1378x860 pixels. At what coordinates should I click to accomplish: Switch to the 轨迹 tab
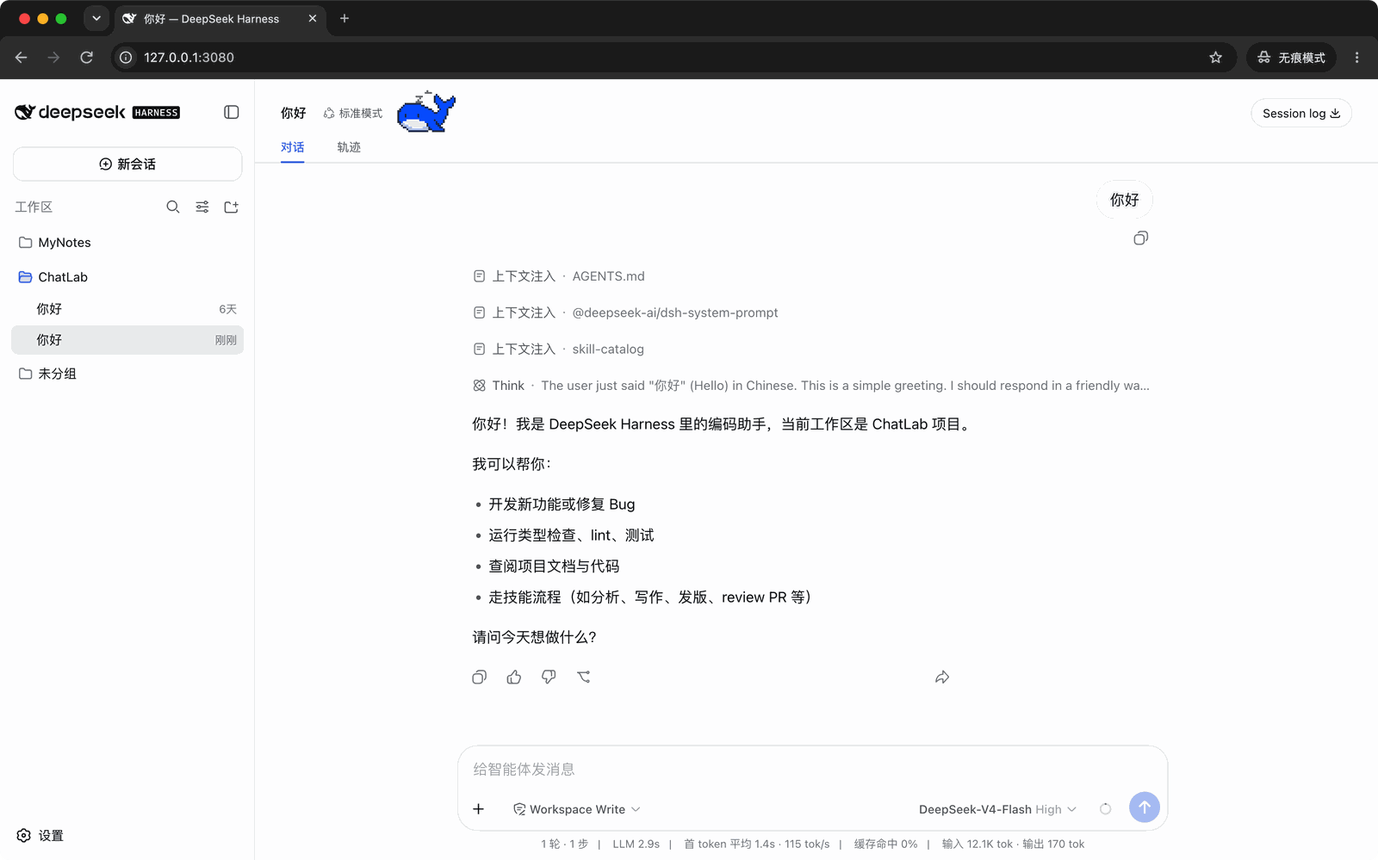pyautogui.click(x=349, y=147)
